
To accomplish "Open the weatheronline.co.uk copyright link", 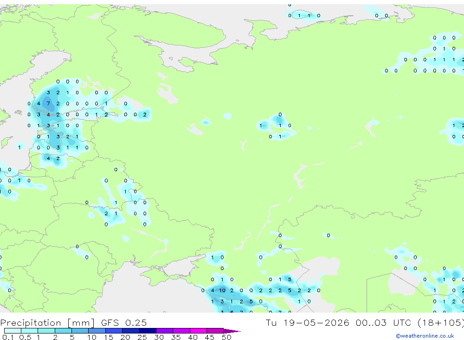I will click(x=425, y=336).
